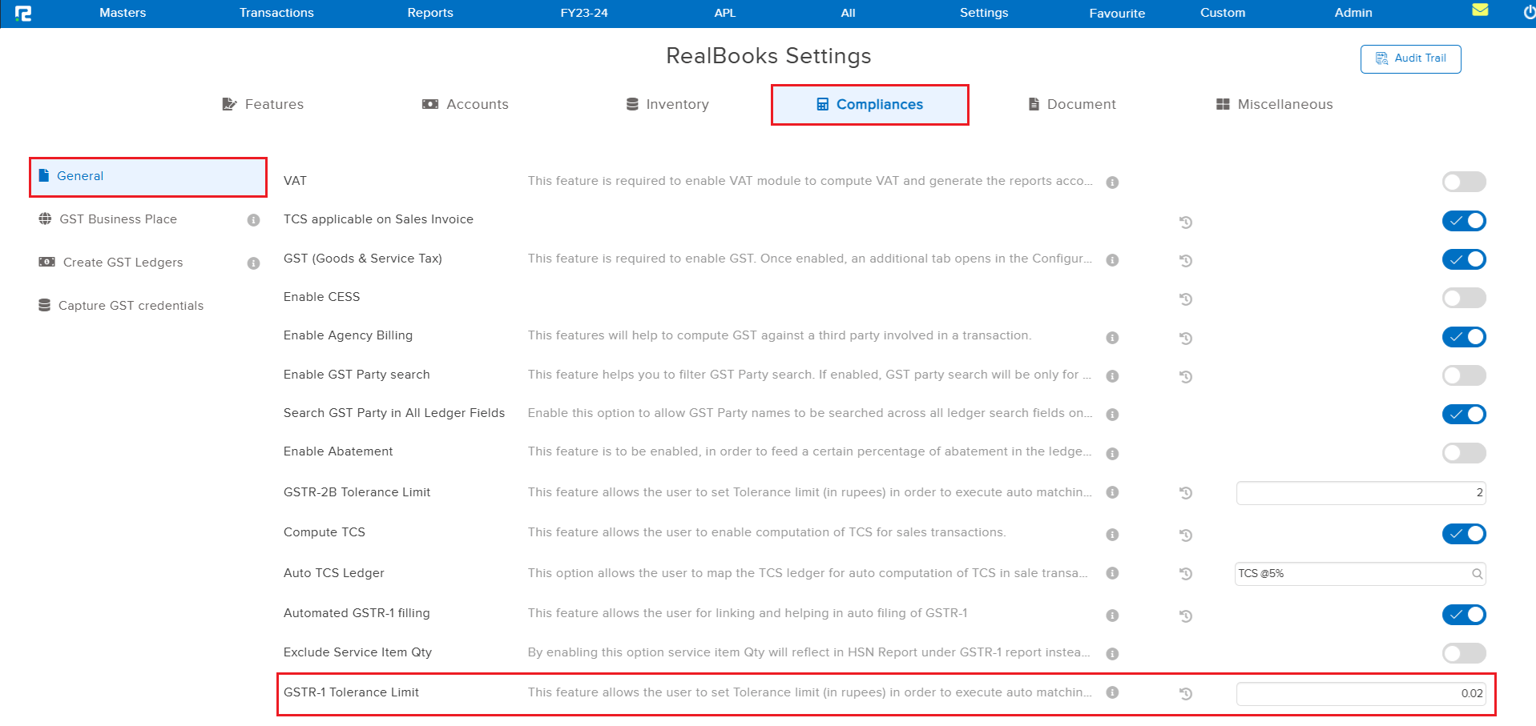
Task: Open history icon for TCS applicable on Sales Invoice
Action: [x=1186, y=222]
